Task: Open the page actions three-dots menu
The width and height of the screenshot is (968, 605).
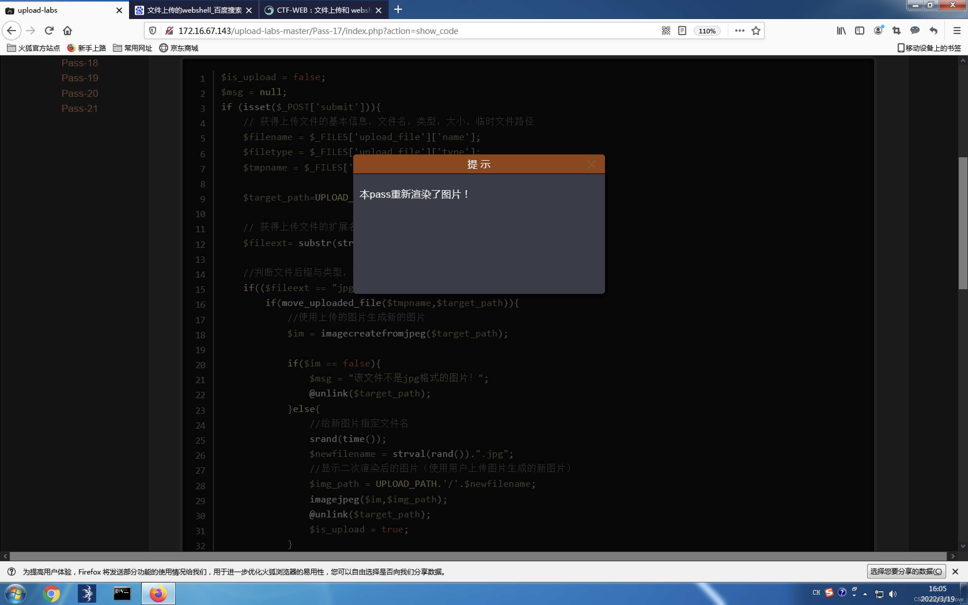Action: (739, 31)
